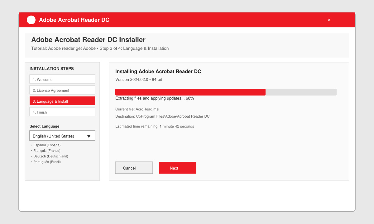374x224 pixels.
Task: Select the 1. Welcome step
Action: [62, 79]
